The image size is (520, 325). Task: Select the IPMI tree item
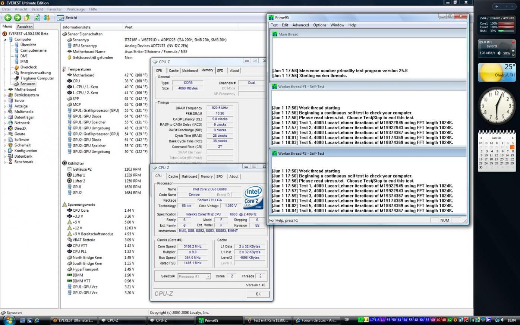pos(24,61)
